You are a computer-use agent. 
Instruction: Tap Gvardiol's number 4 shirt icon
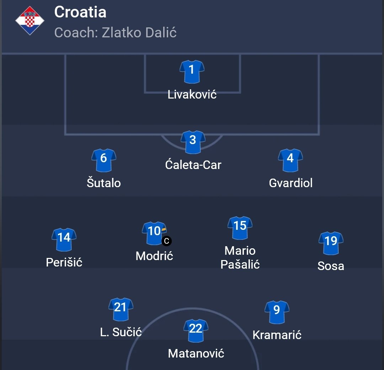(290, 160)
